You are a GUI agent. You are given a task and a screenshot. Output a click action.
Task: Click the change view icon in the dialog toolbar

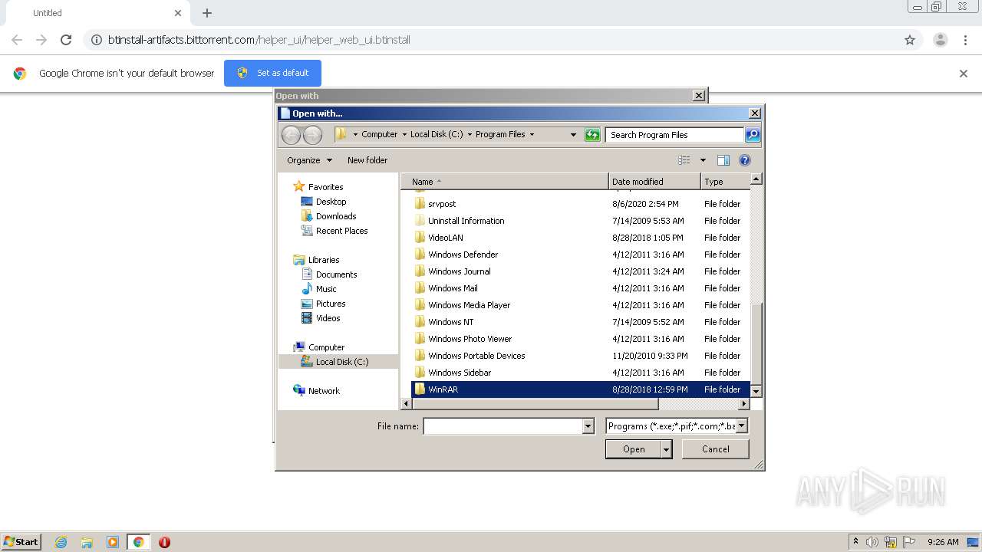pyautogui.click(x=684, y=160)
